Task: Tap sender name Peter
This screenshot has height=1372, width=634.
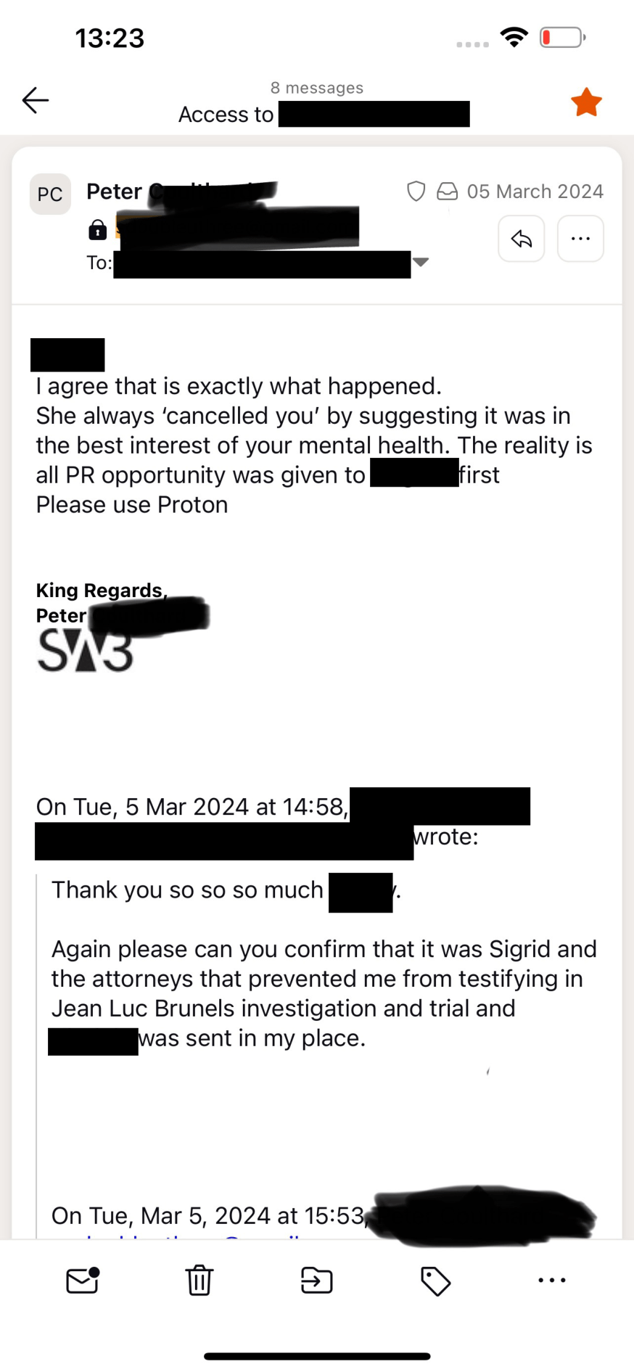Action: (114, 192)
